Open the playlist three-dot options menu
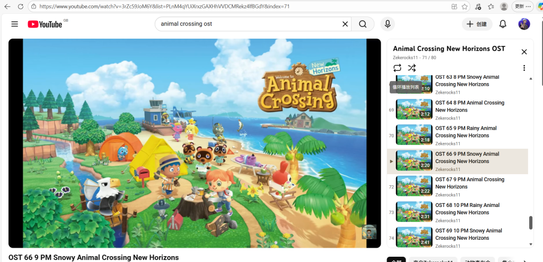The image size is (543, 262). point(524,68)
